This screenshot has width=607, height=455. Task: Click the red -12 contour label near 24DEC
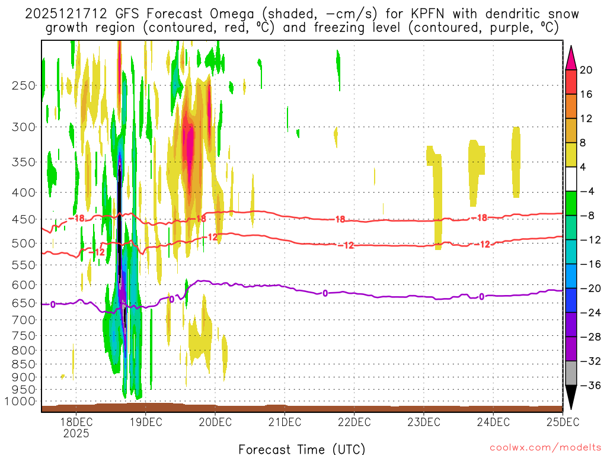483,245
